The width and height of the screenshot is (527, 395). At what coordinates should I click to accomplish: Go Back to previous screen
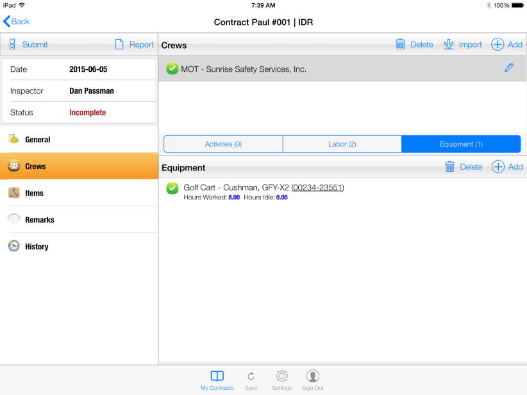click(x=17, y=21)
